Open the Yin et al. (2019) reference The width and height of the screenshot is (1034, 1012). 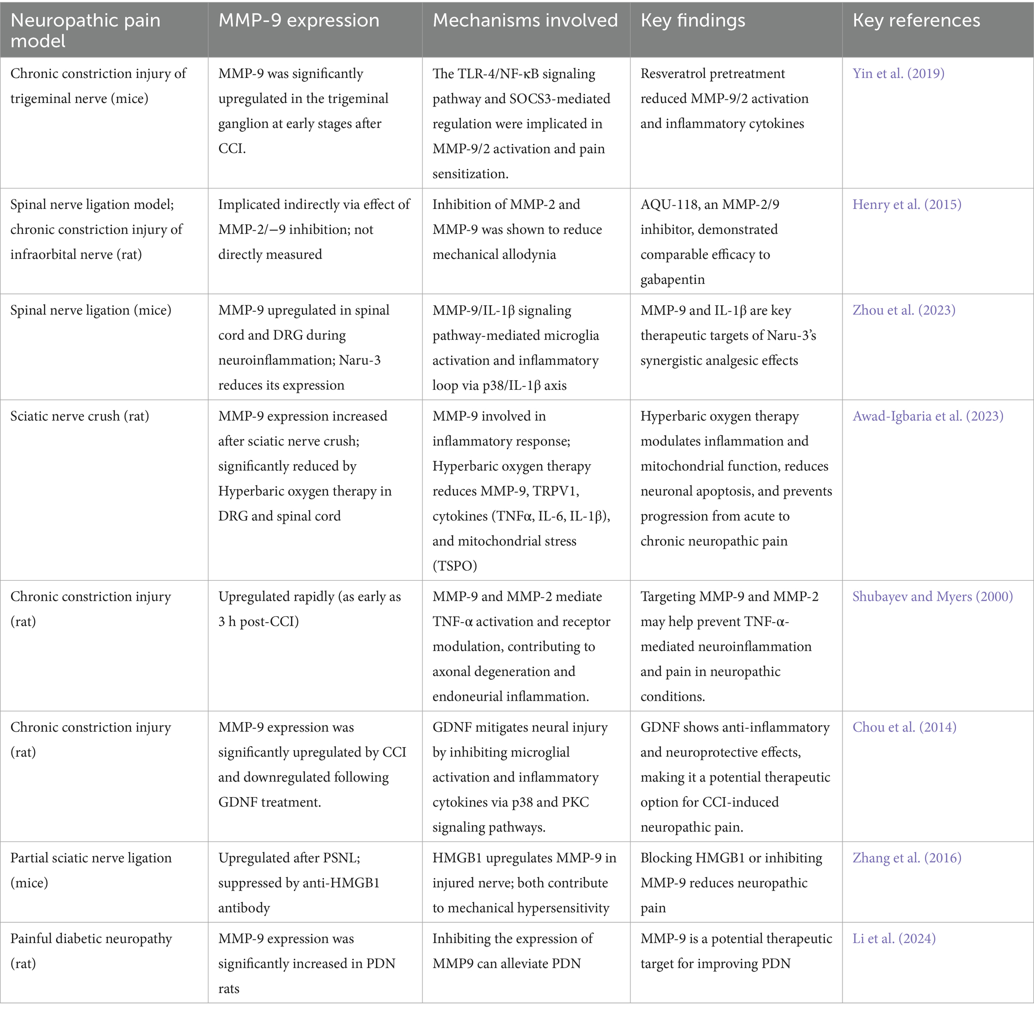click(898, 73)
